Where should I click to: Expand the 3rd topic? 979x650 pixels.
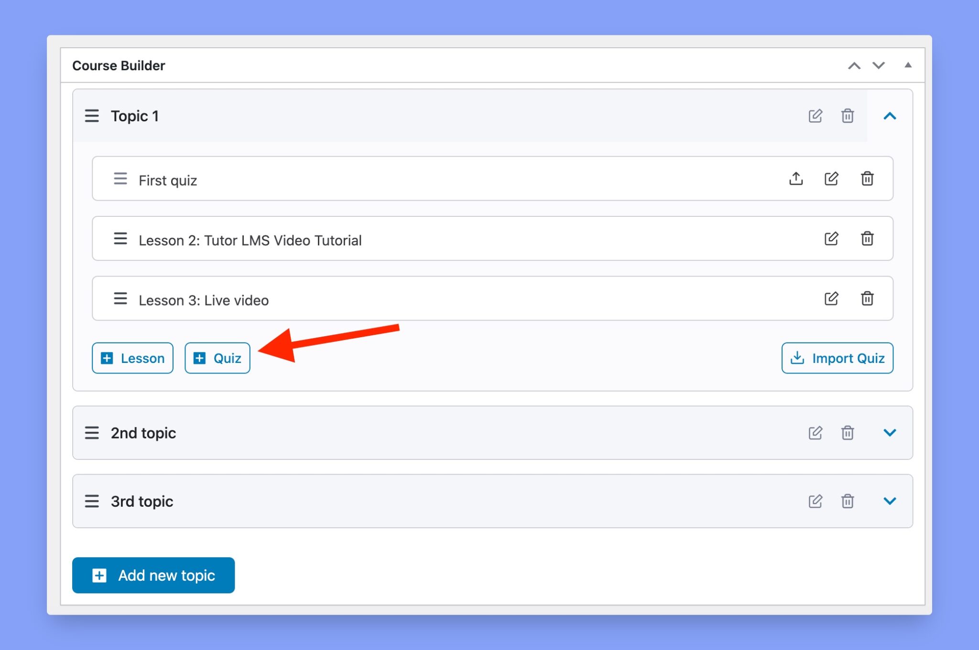(890, 501)
